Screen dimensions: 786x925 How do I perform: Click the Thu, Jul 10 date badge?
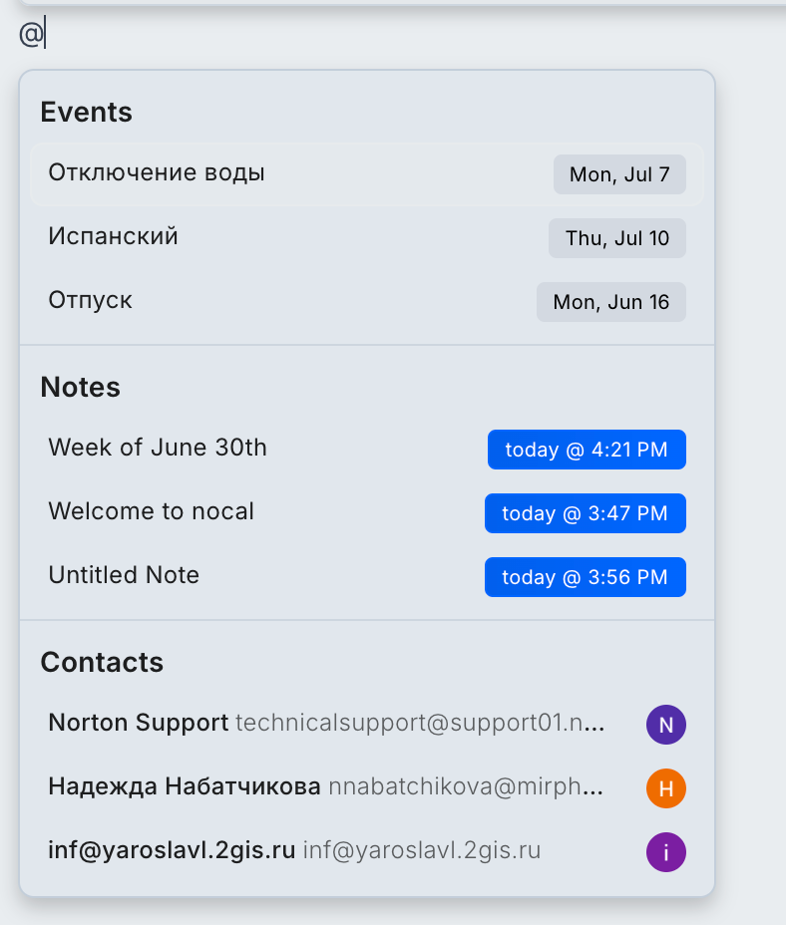point(617,238)
